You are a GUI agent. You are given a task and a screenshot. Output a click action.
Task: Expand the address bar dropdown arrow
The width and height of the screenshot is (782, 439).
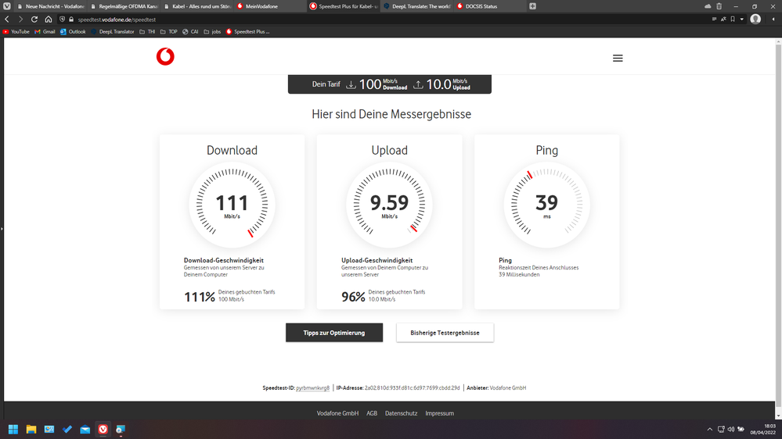[741, 20]
